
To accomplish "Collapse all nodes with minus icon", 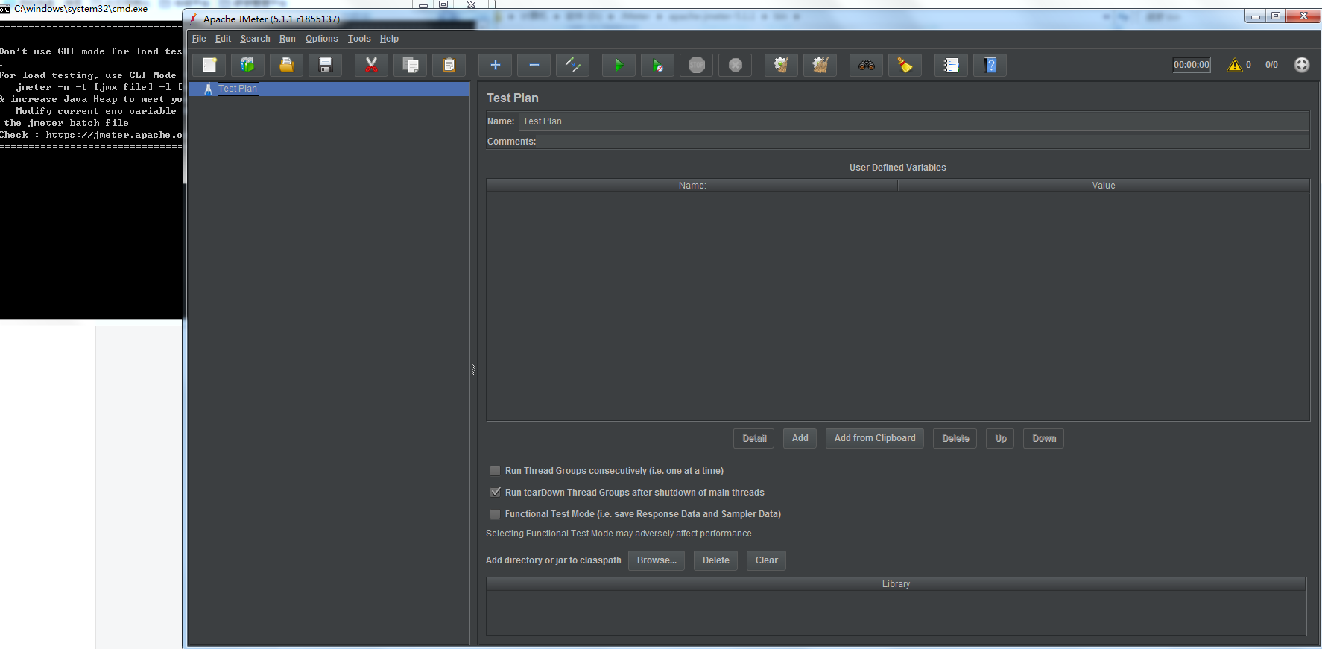I will (x=534, y=66).
